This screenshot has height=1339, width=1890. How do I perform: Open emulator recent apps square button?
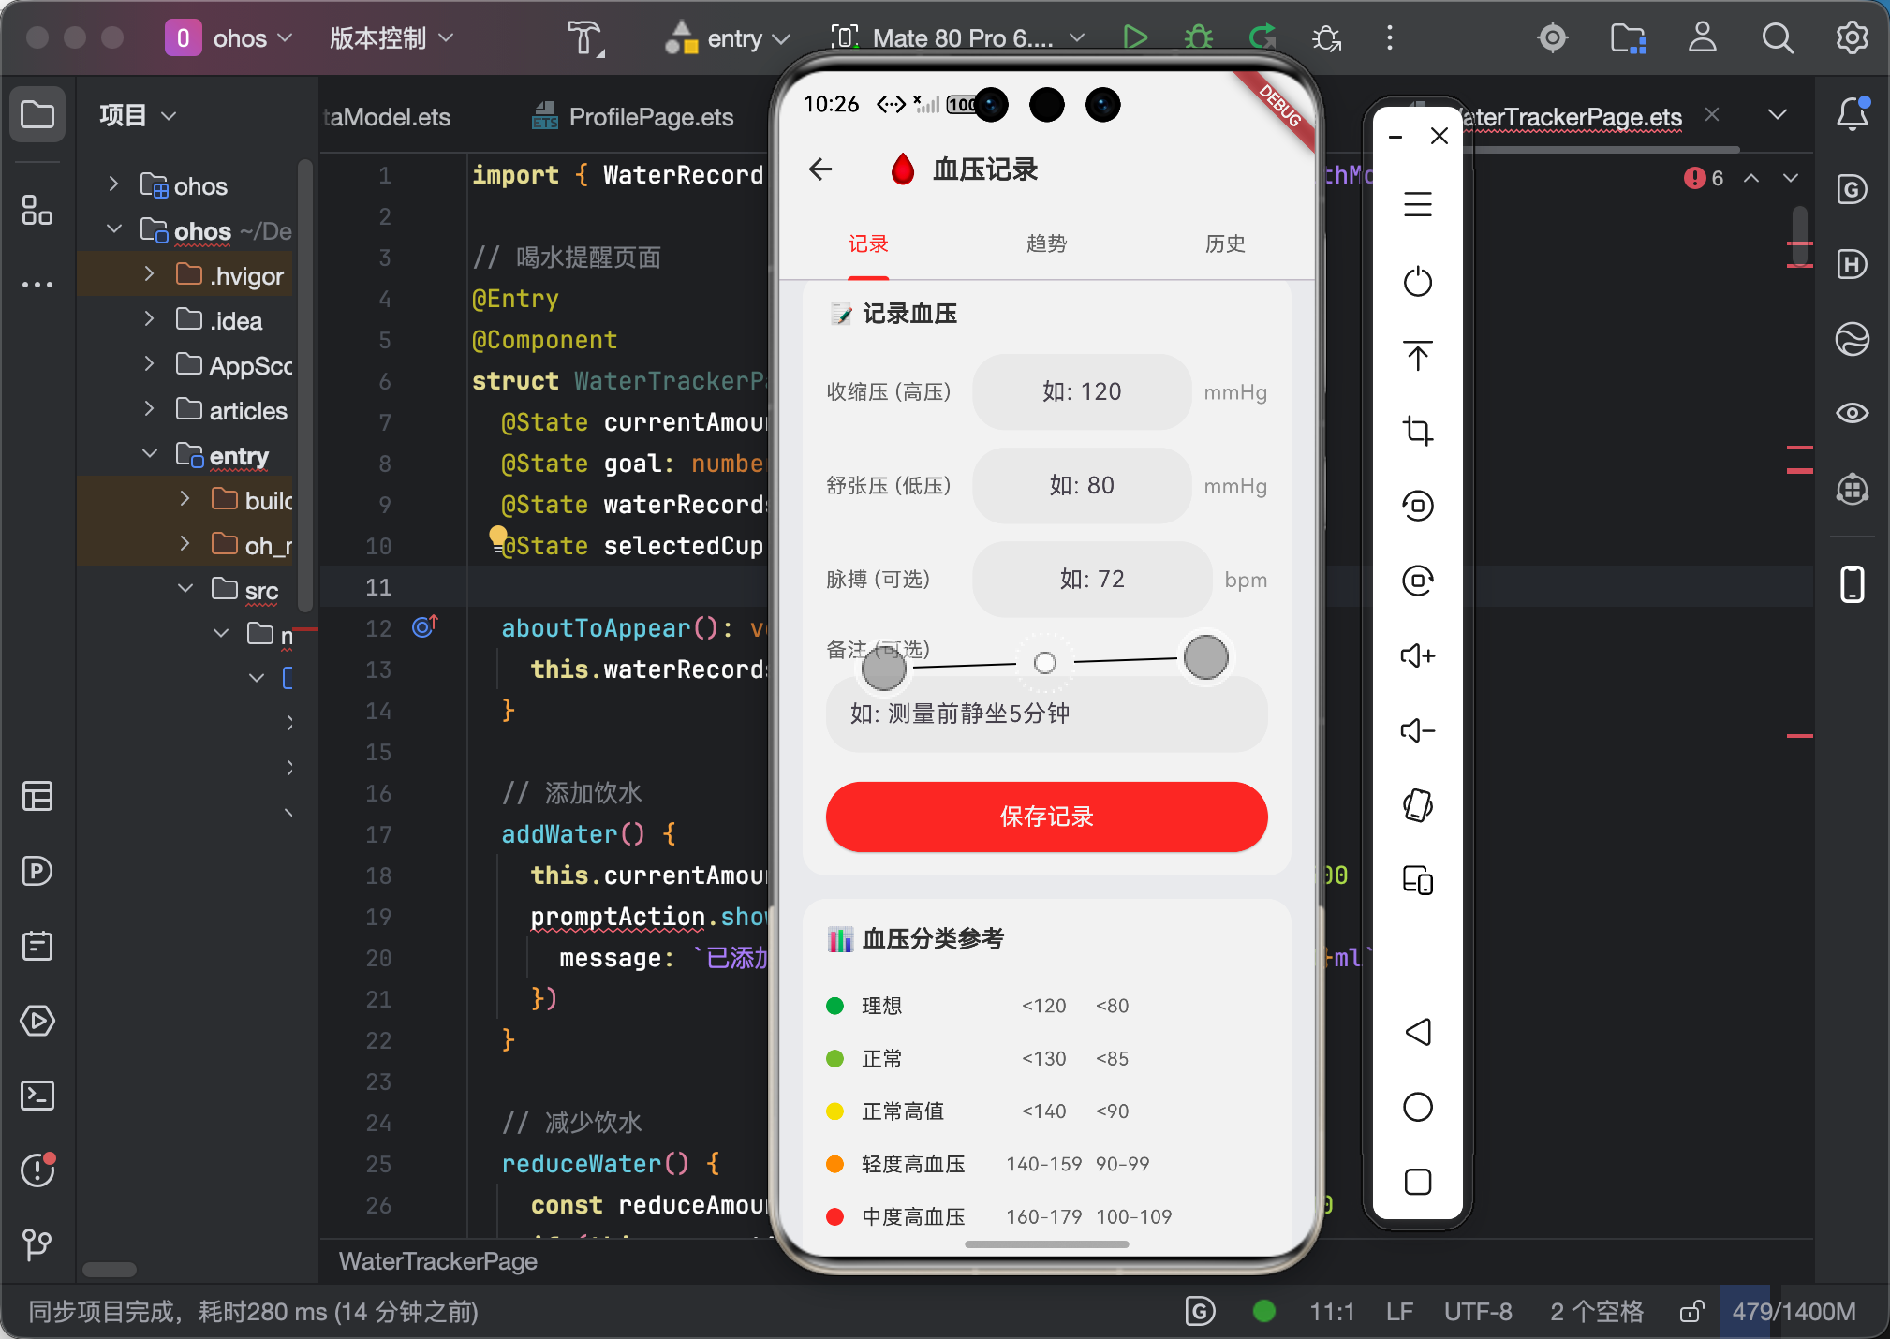[1417, 1182]
